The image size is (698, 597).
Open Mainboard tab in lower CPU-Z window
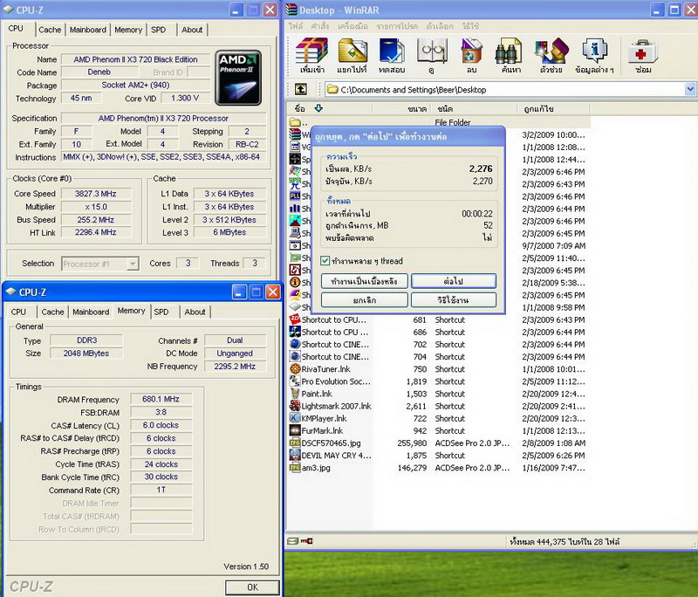[x=91, y=312]
